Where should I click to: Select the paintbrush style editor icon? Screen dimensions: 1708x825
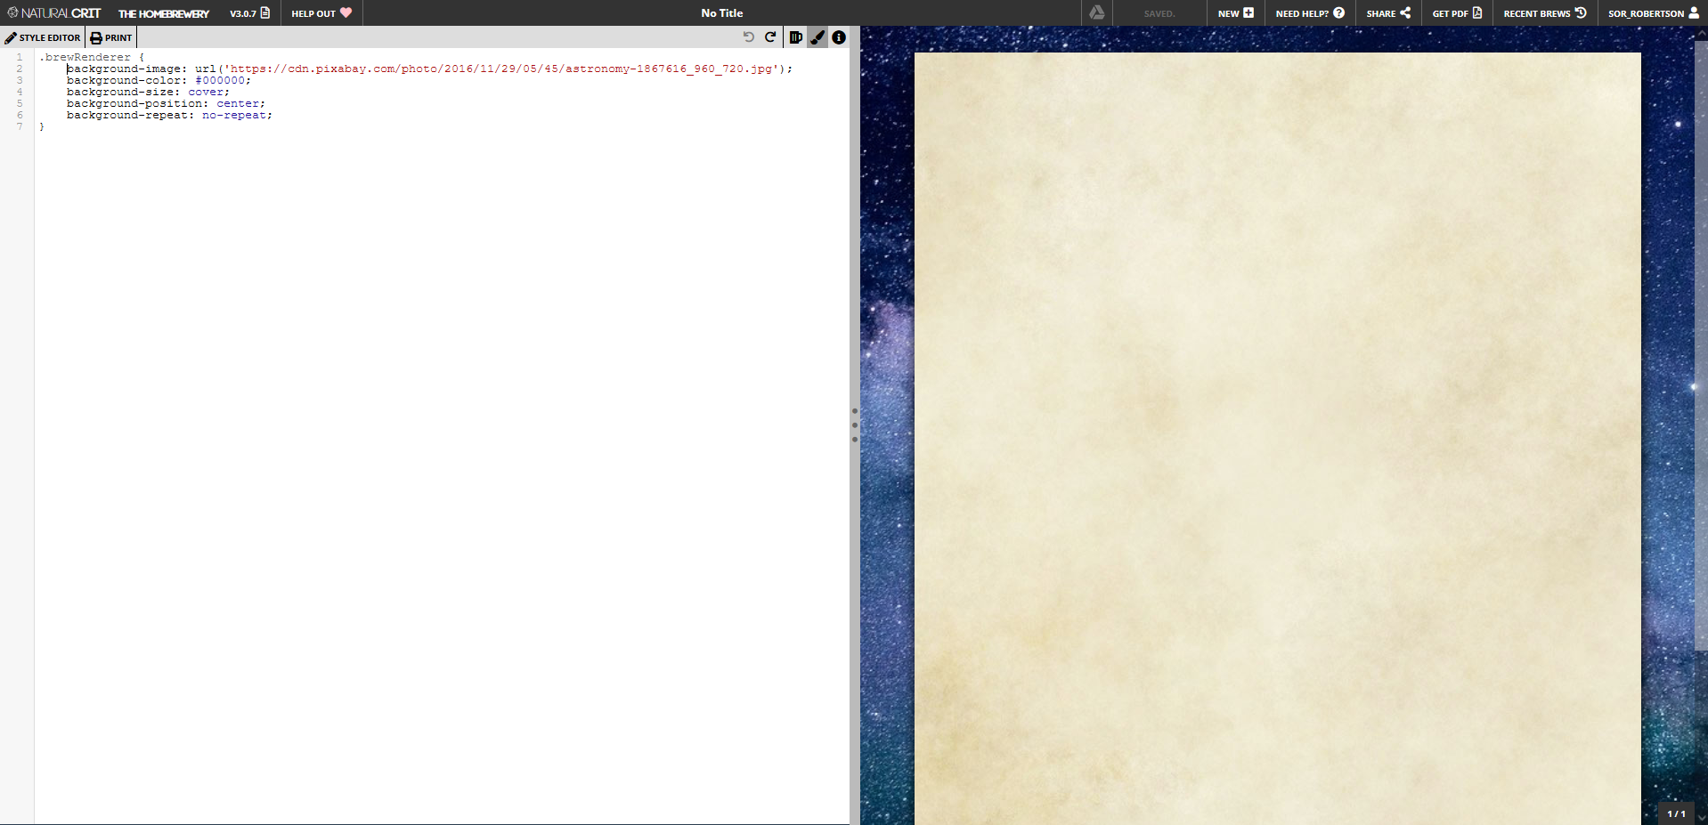point(817,37)
